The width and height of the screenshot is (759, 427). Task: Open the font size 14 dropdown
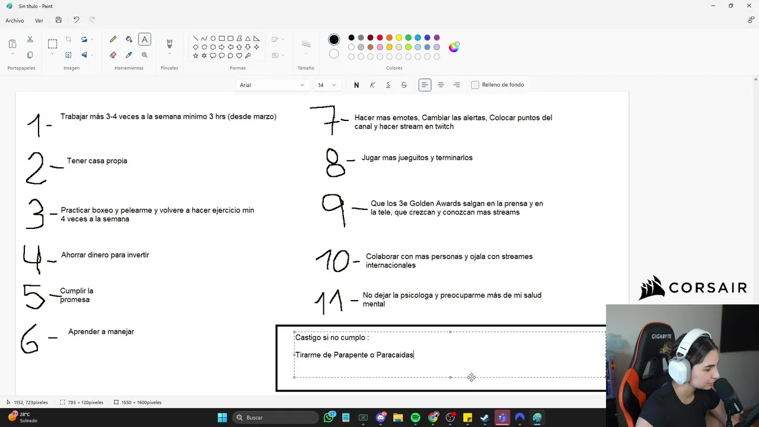[x=326, y=85]
